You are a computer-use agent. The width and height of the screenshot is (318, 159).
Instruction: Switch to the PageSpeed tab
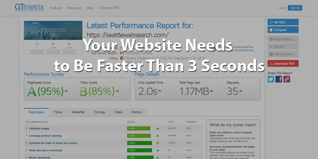[x=36, y=112]
